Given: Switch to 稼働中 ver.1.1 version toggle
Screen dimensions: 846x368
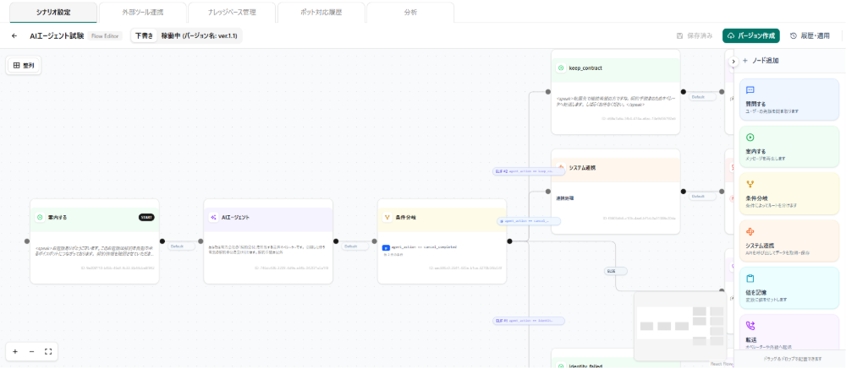Looking at the screenshot, I should [x=200, y=36].
